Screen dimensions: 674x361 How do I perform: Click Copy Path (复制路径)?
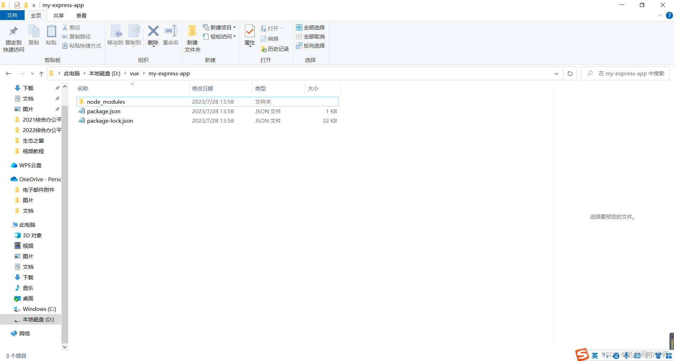coord(77,36)
